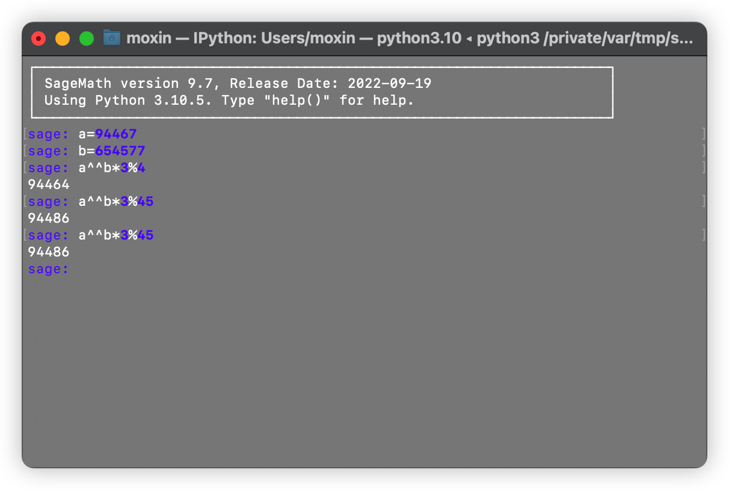
Task: Click the yellow minimize button
Action: pos(62,38)
